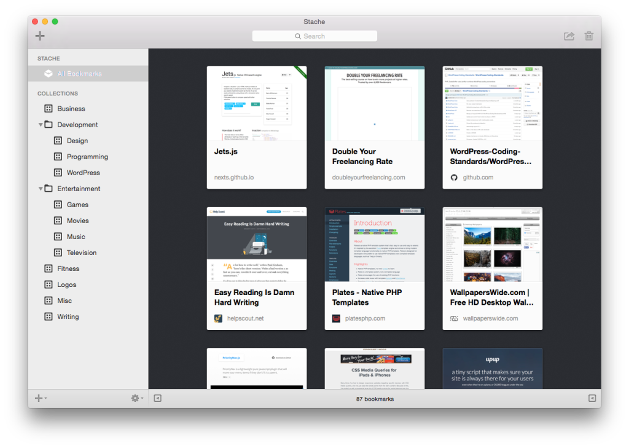Click the Plates favicon beside platesphp.com
Viewport: 629px width, 448px height.
[336, 318]
